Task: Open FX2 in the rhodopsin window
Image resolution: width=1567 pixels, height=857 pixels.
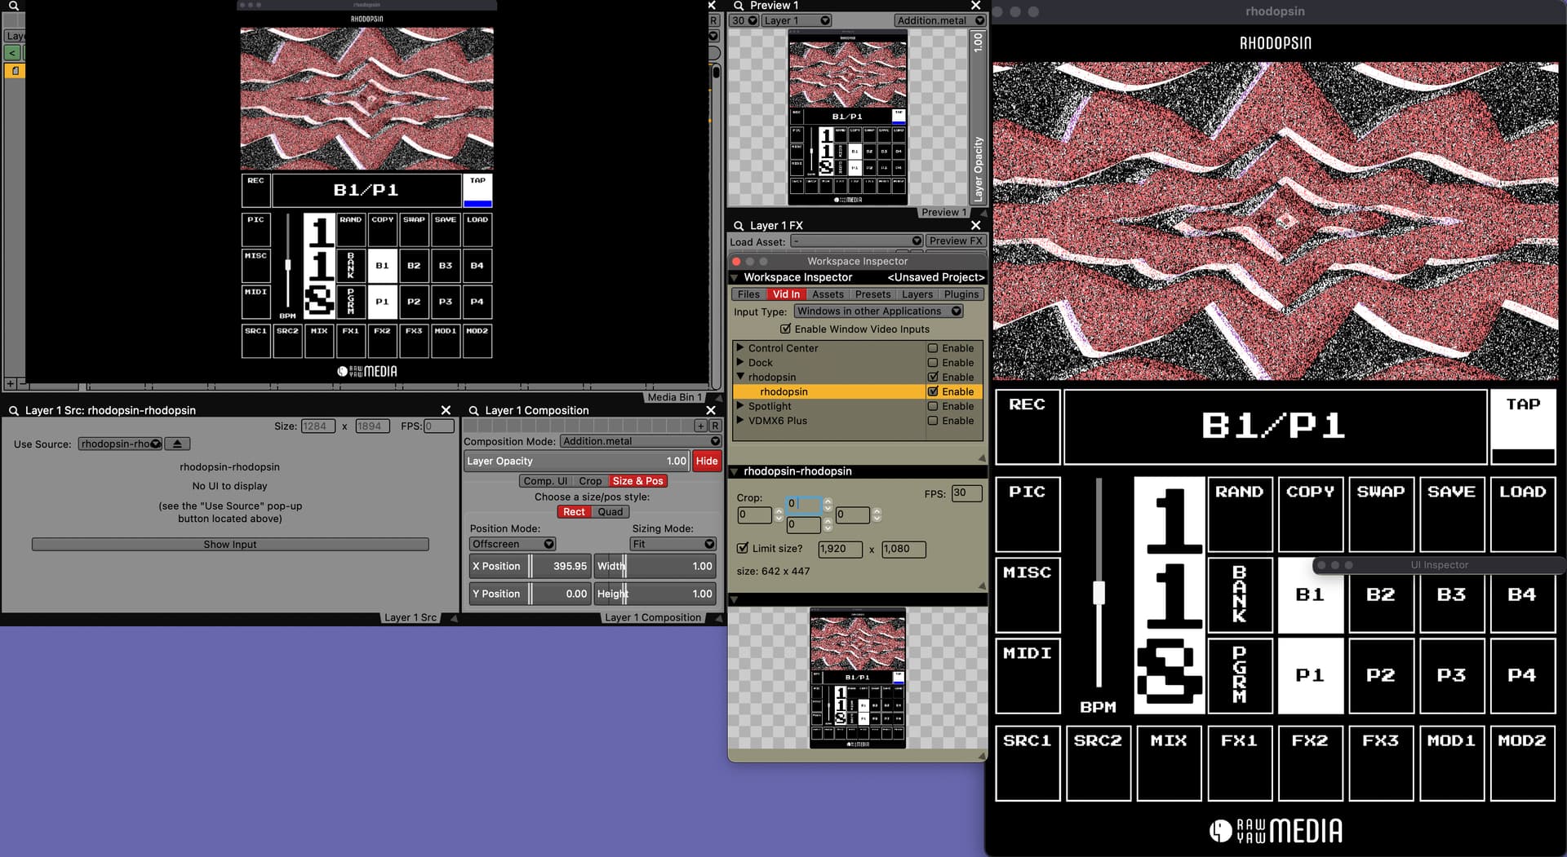Action: tap(1311, 763)
